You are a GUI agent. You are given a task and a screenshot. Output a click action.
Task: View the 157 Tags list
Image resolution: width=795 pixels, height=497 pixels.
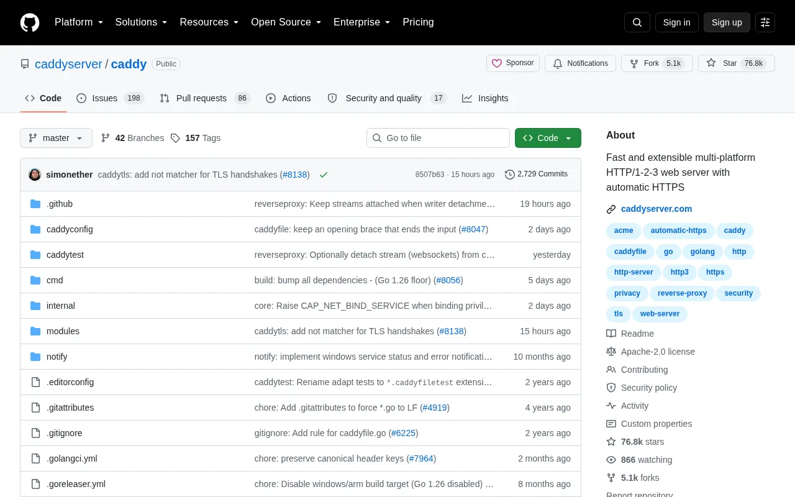196,138
